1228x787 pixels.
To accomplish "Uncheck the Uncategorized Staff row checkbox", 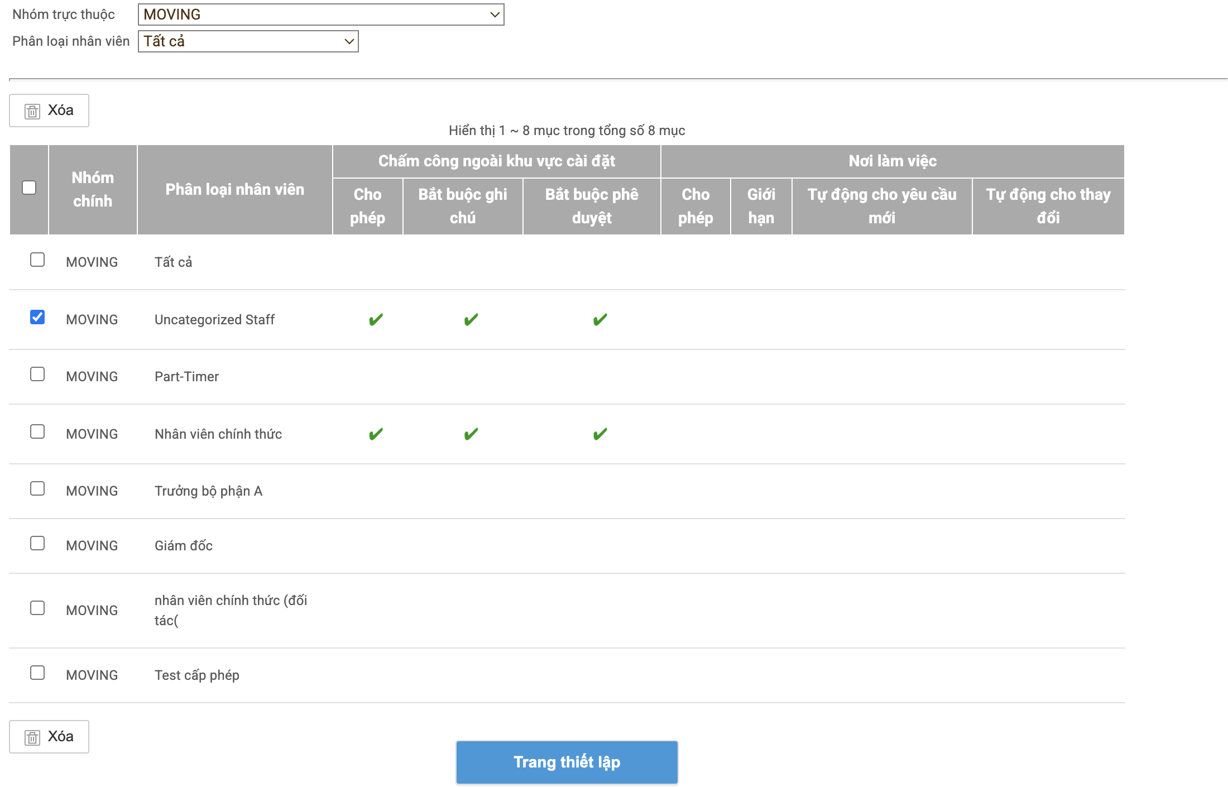I will [37, 317].
